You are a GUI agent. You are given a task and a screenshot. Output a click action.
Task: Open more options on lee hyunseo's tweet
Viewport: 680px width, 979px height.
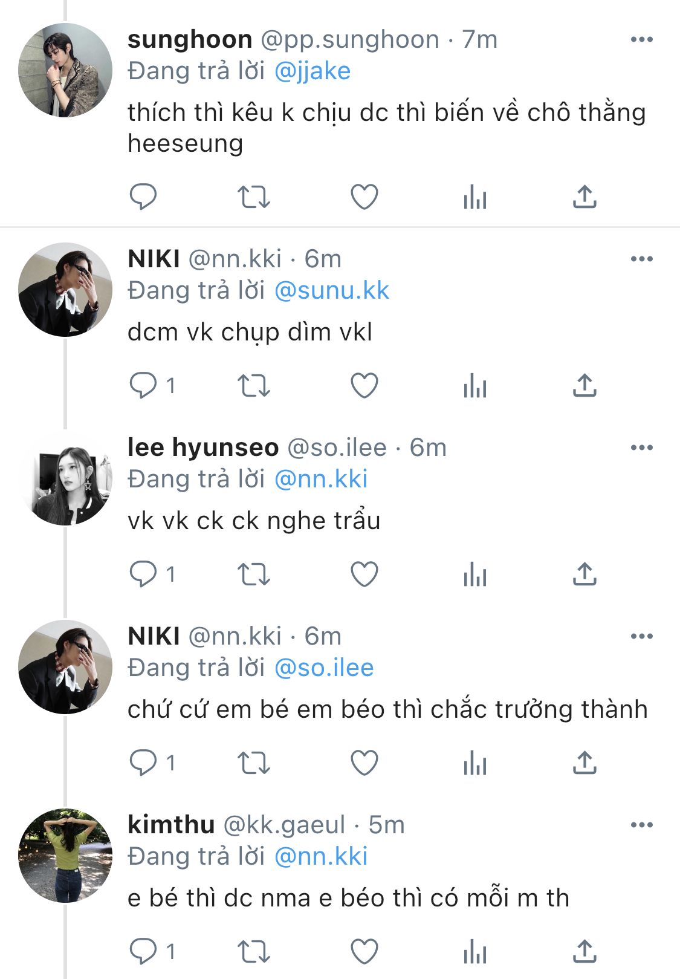(641, 448)
